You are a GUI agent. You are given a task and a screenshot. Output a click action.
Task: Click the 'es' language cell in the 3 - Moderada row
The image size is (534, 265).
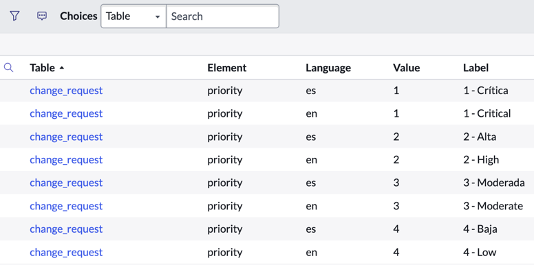310,183
